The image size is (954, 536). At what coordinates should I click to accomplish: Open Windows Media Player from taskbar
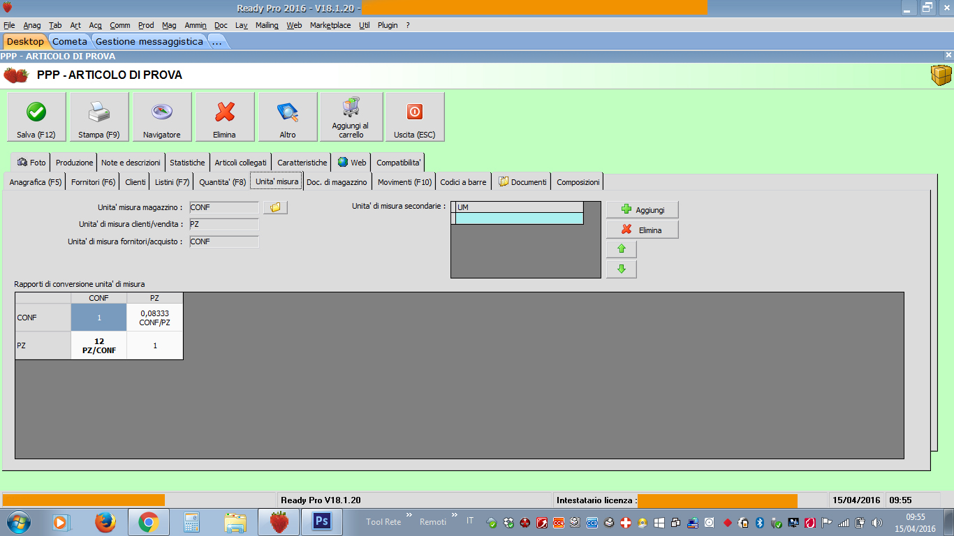[61, 521]
